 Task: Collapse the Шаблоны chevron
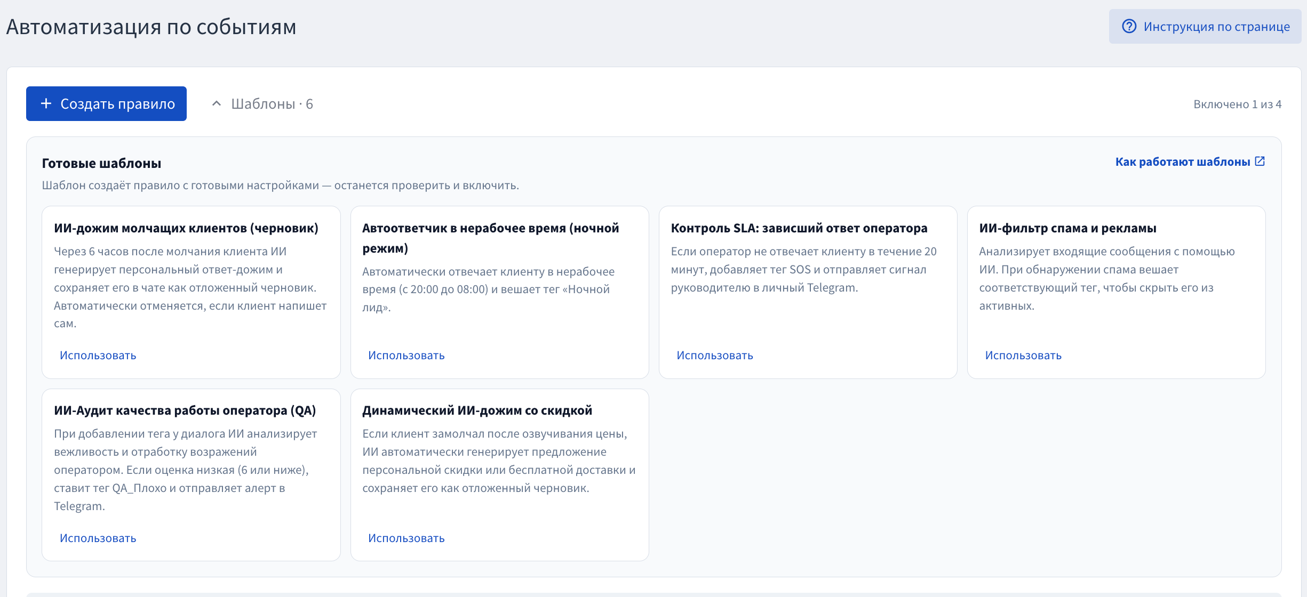pyautogui.click(x=216, y=103)
